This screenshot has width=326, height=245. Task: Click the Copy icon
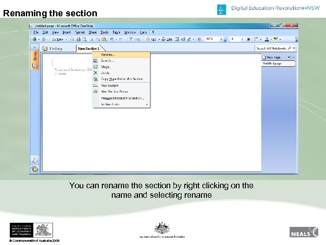98,39
